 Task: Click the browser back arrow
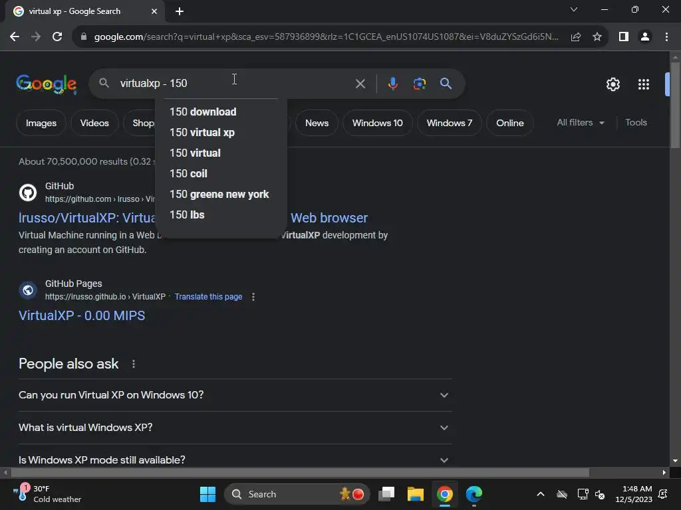click(x=15, y=37)
